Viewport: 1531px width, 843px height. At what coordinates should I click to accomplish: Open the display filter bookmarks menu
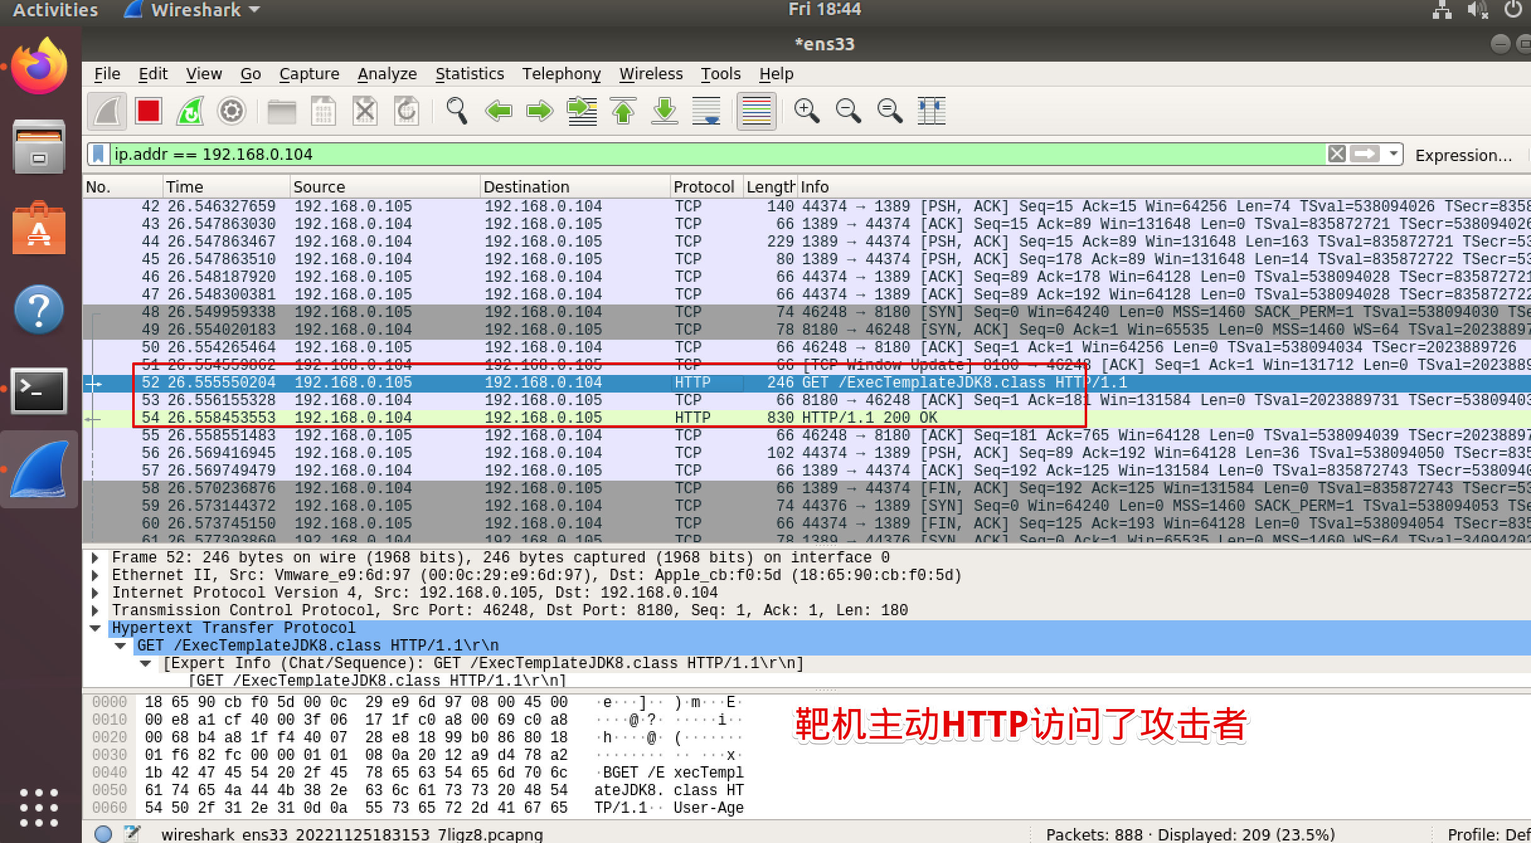pyautogui.click(x=98, y=154)
